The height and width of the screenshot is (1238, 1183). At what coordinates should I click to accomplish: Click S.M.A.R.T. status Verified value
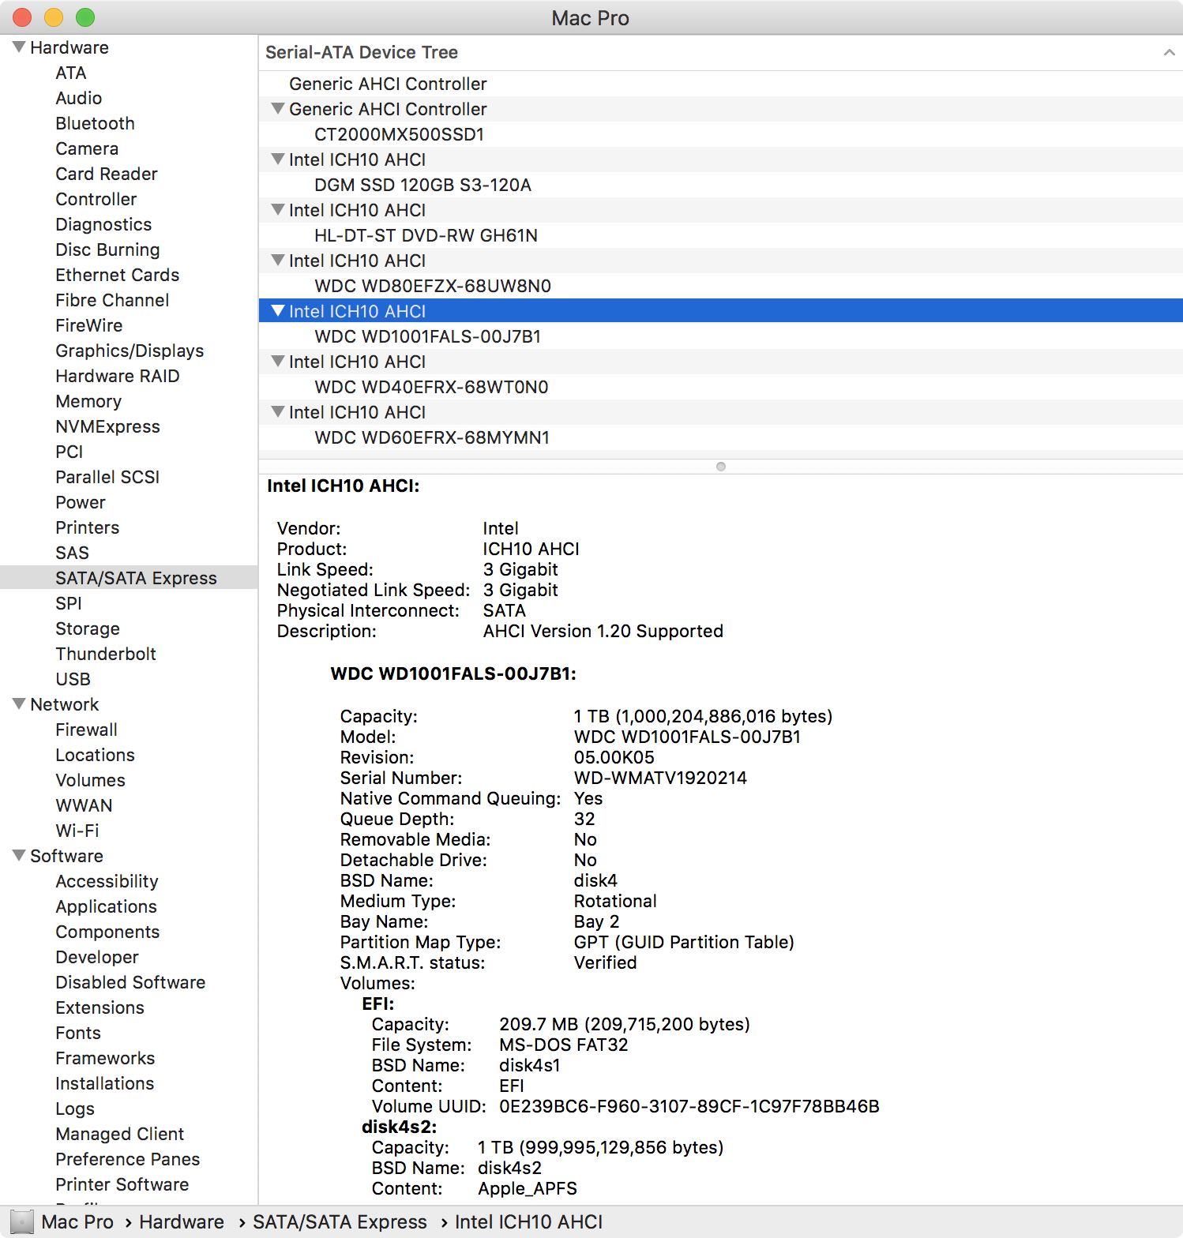[x=605, y=962]
